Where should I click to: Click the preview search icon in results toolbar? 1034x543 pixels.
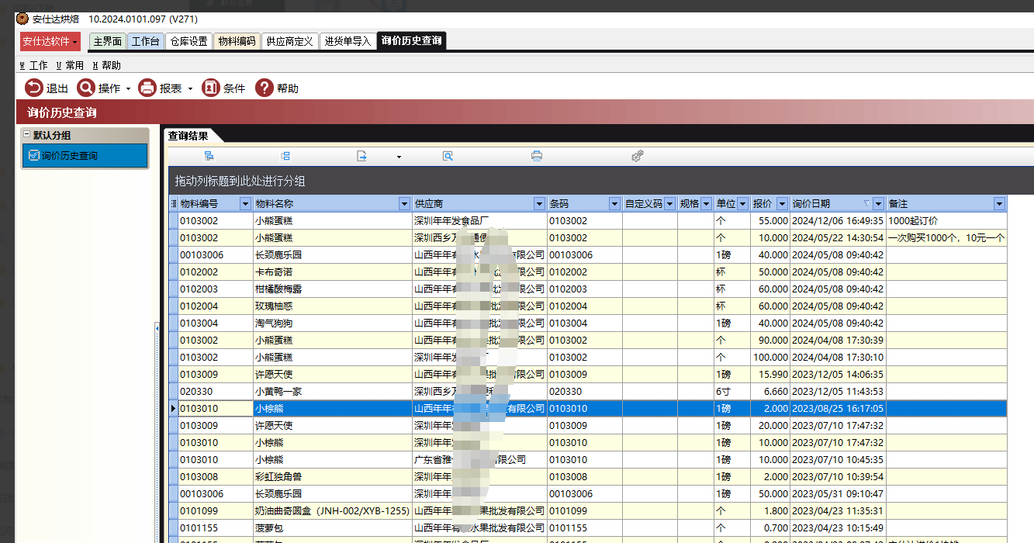click(x=448, y=156)
